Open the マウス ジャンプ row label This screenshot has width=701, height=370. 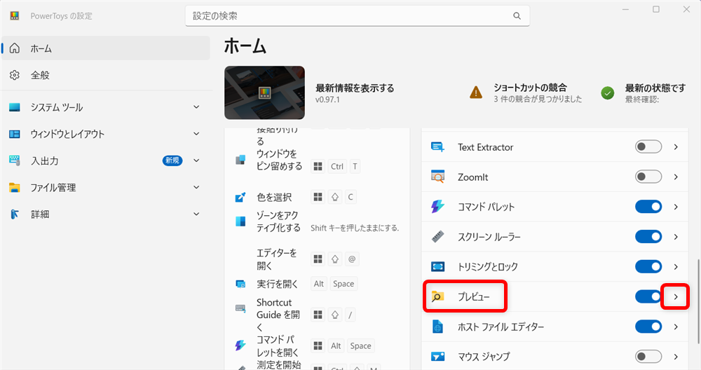point(483,357)
